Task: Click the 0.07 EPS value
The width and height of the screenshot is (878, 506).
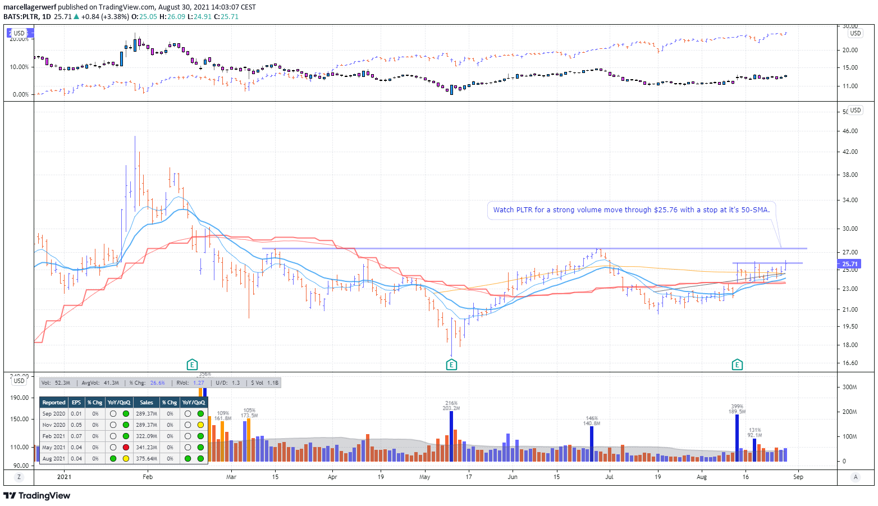Action: click(76, 436)
